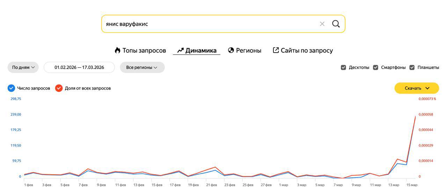
Task: Click the magnifying glass search icon
Action: [x=336, y=24]
